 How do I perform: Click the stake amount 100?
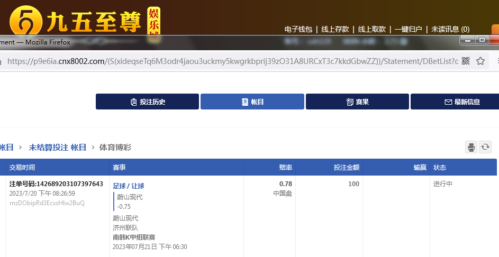click(x=353, y=184)
